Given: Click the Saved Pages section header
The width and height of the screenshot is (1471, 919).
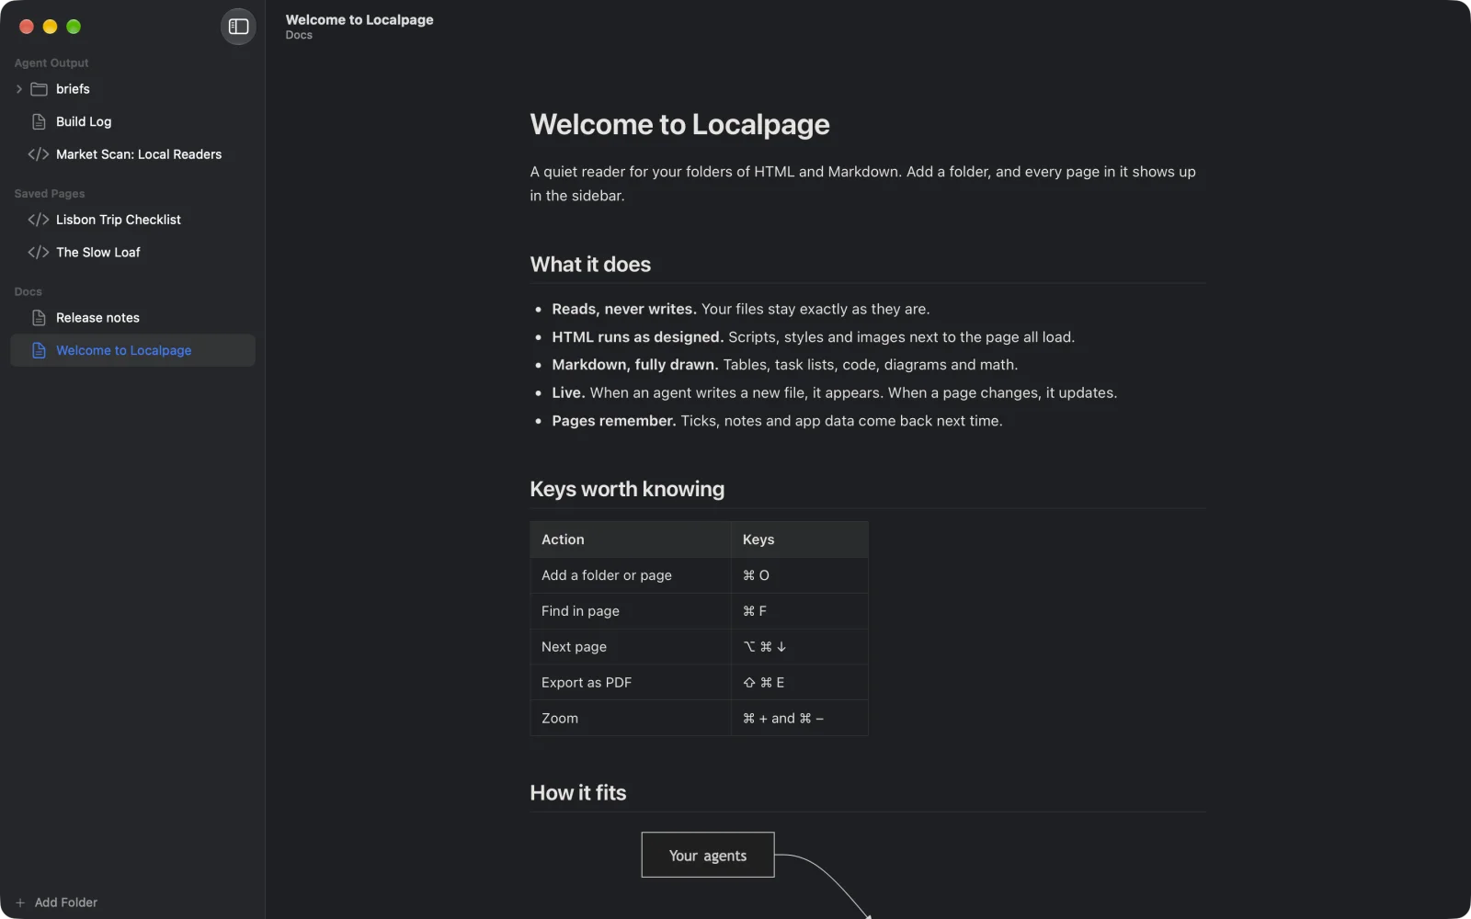Looking at the screenshot, I should click(x=50, y=194).
